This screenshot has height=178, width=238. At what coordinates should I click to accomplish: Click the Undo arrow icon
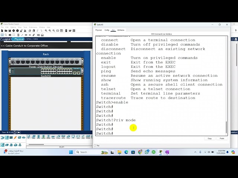38,31
